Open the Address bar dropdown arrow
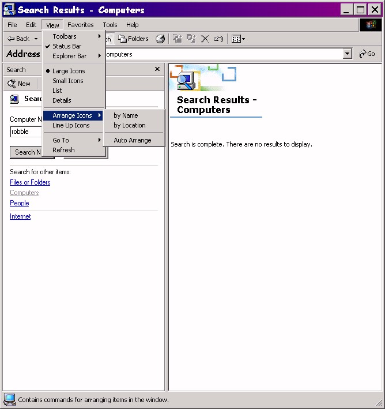 [347, 54]
